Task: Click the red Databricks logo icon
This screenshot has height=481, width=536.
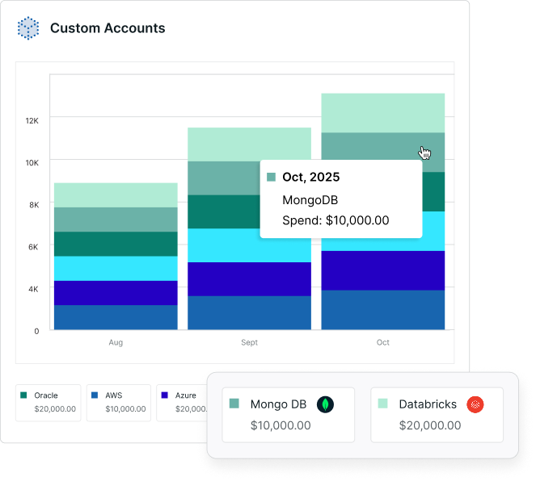Action: [476, 404]
